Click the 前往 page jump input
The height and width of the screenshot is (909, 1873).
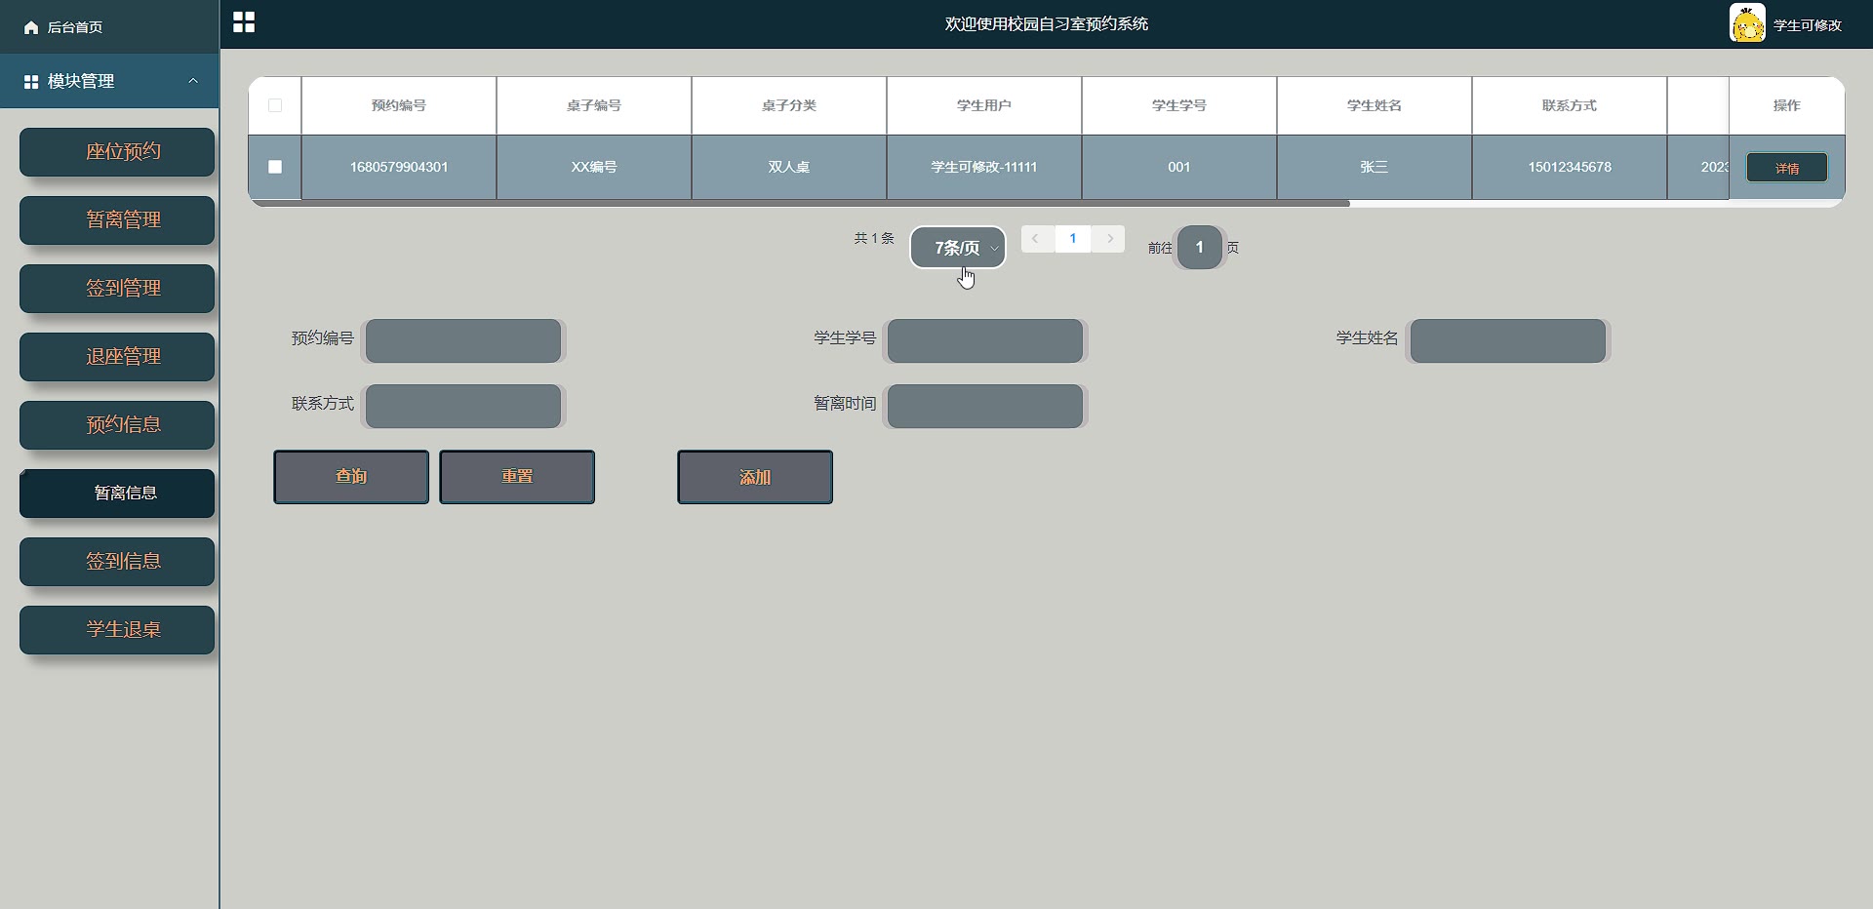click(1200, 248)
